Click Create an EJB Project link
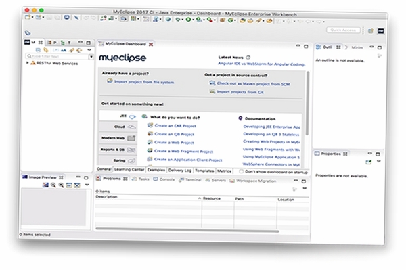This screenshot has width=406, height=270. click(175, 134)
